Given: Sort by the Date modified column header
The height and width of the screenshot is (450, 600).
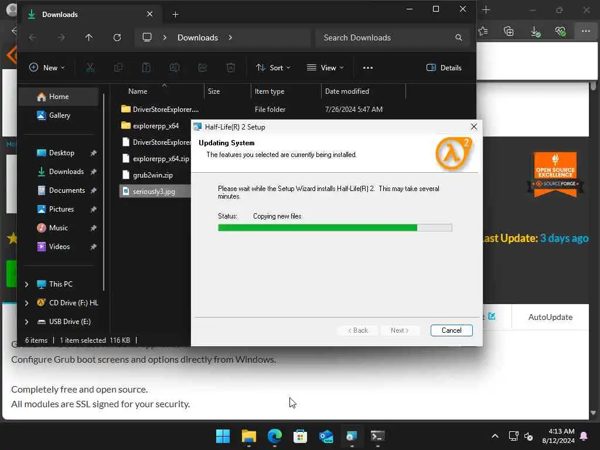Looking at the screenshot, I should (347, 91).
